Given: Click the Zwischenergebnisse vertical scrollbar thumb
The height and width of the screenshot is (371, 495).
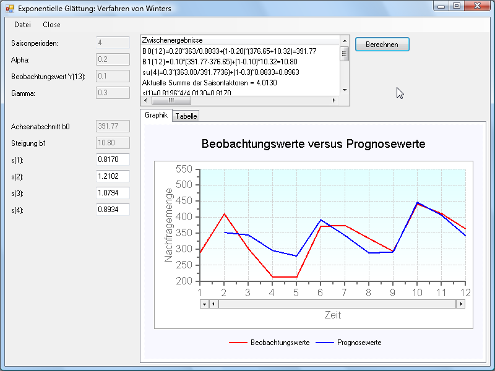Looking at the screenshot, I should 345,54.
